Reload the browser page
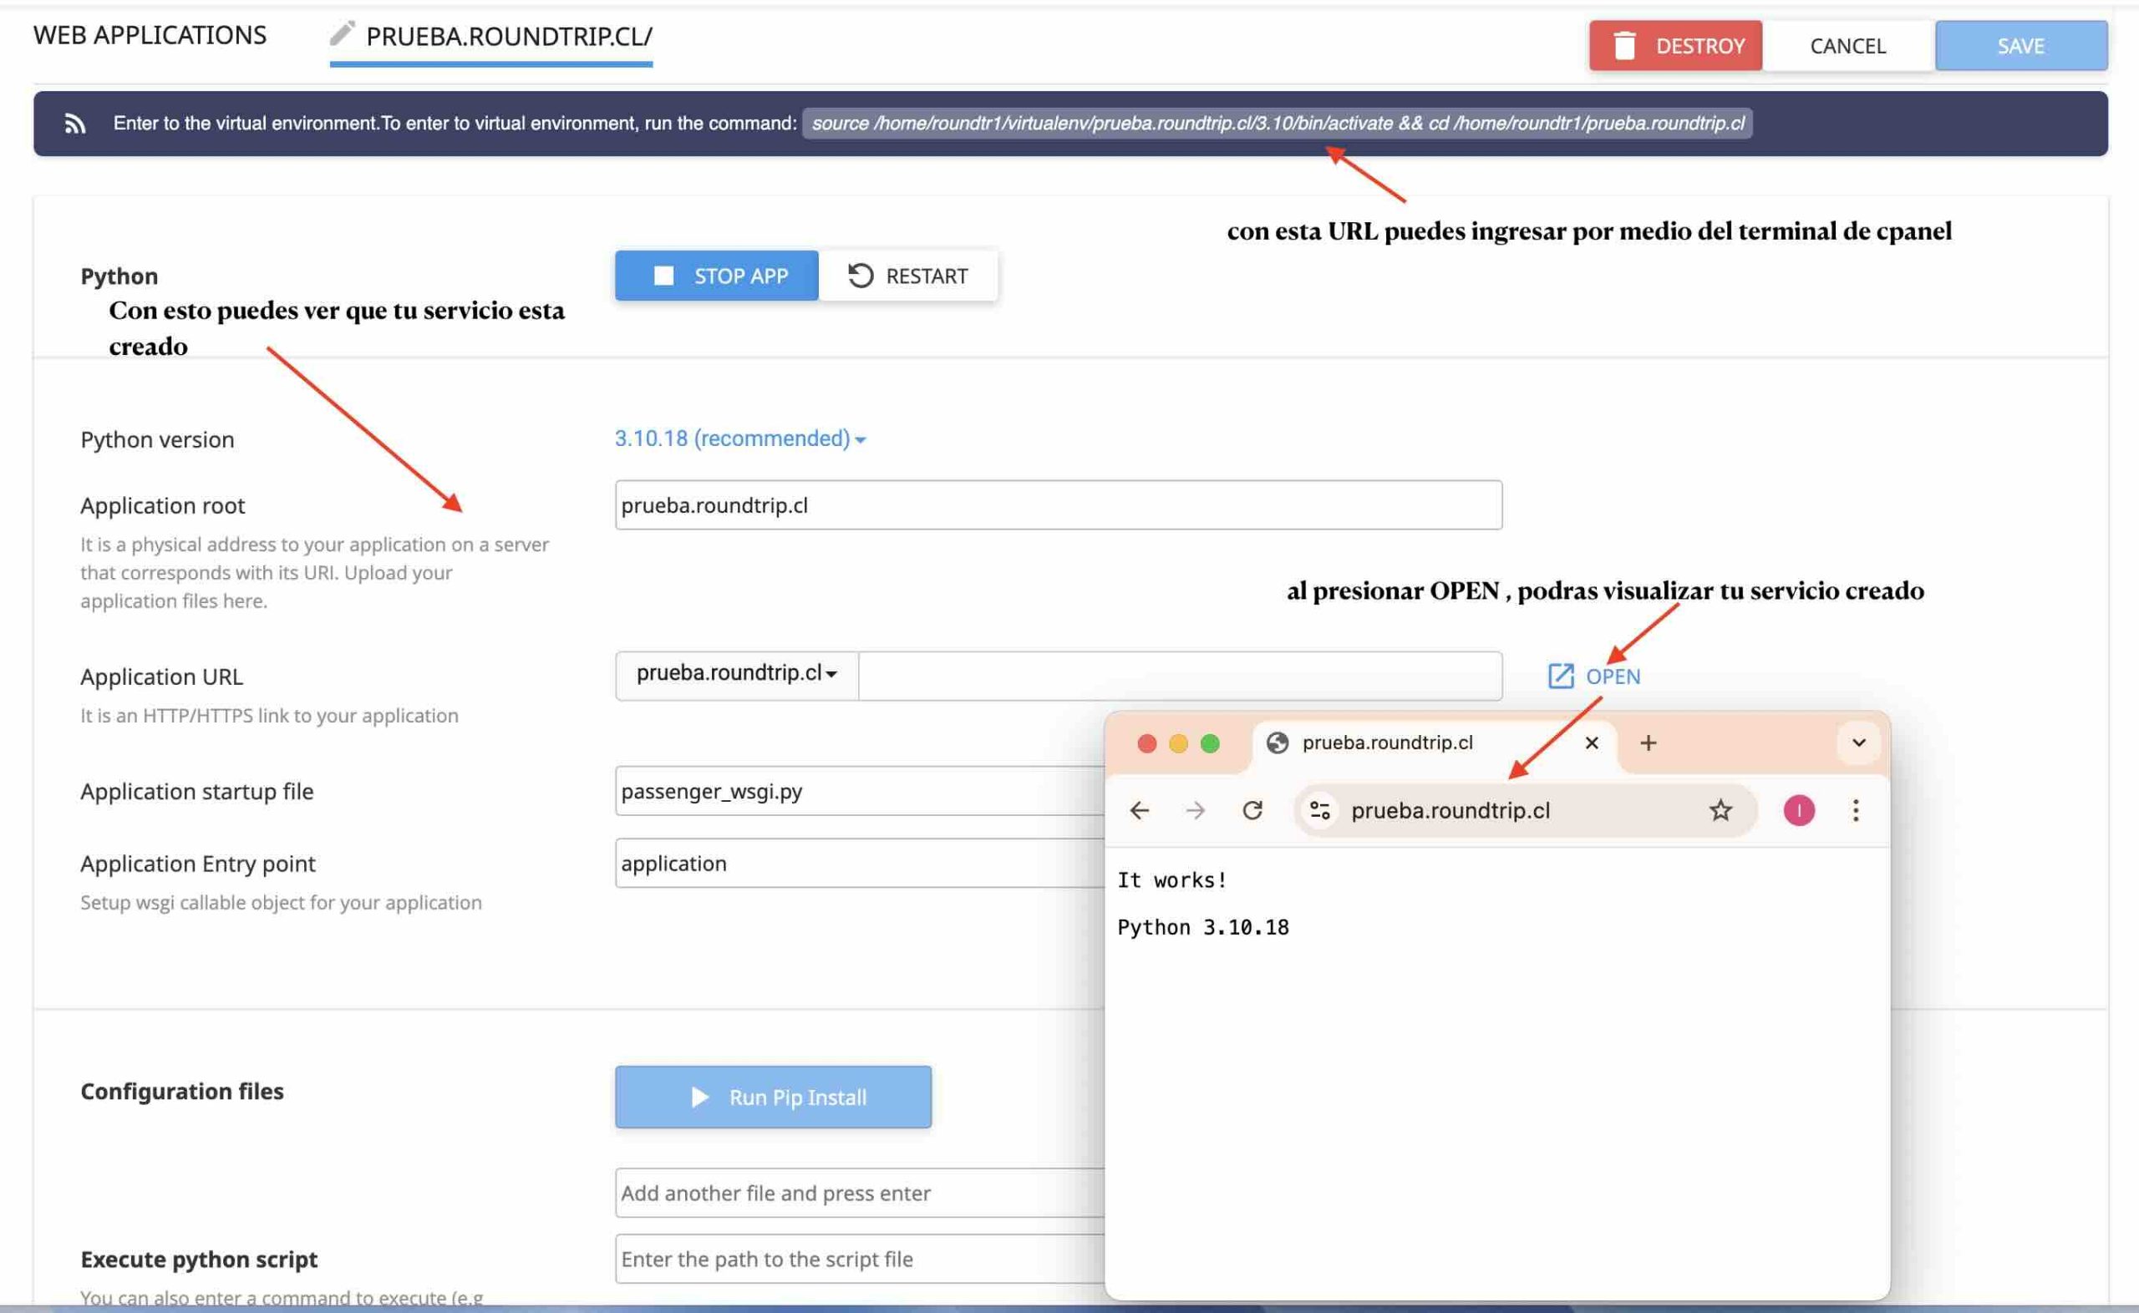Screen dimensions: 2139x1313 [x=1252, y=810]
